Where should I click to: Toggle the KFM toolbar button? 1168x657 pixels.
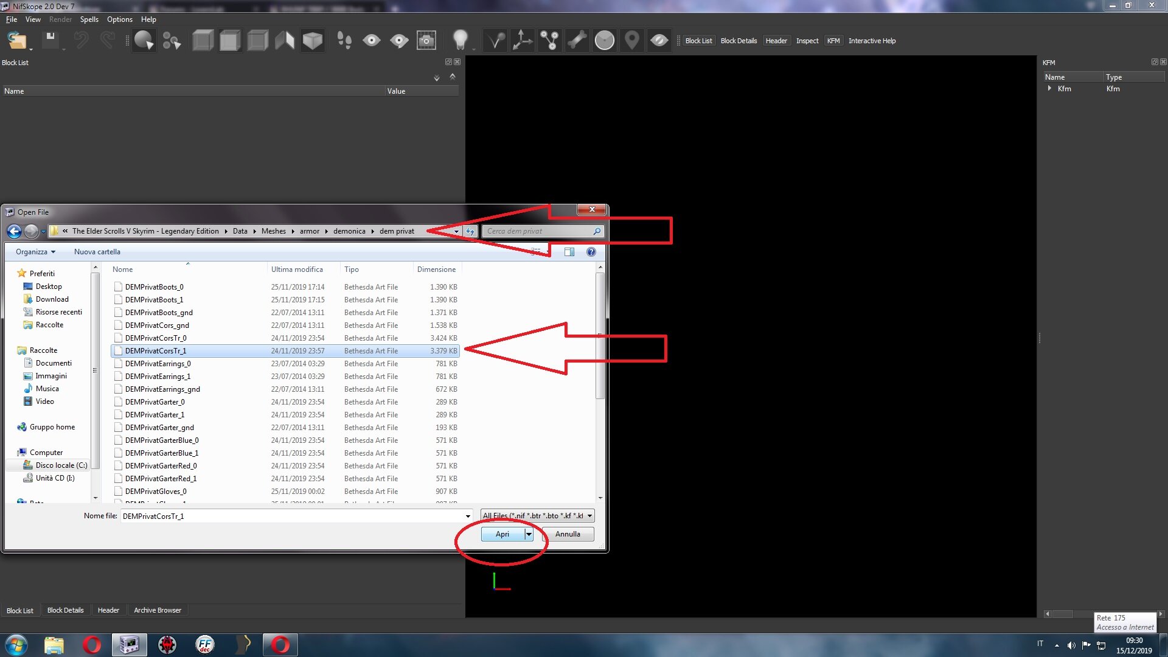[x=833, y=41]
